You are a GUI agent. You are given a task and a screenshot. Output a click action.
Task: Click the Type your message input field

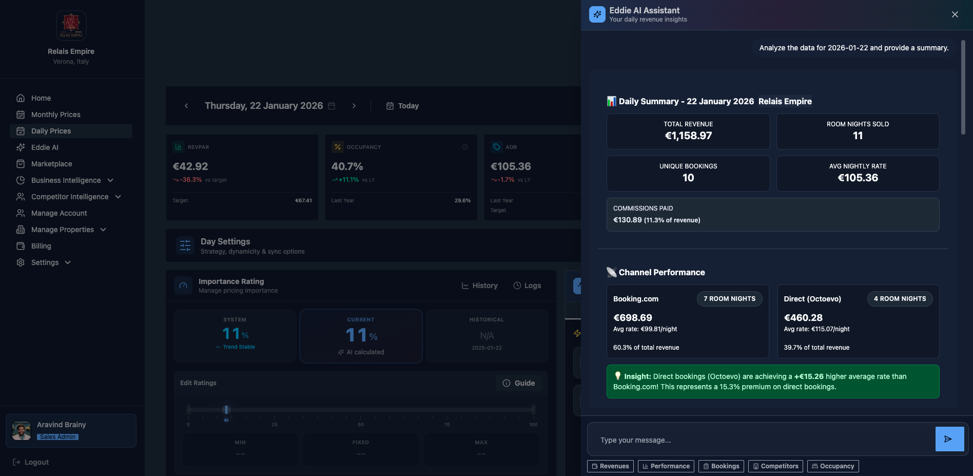[x=761, y=440]
